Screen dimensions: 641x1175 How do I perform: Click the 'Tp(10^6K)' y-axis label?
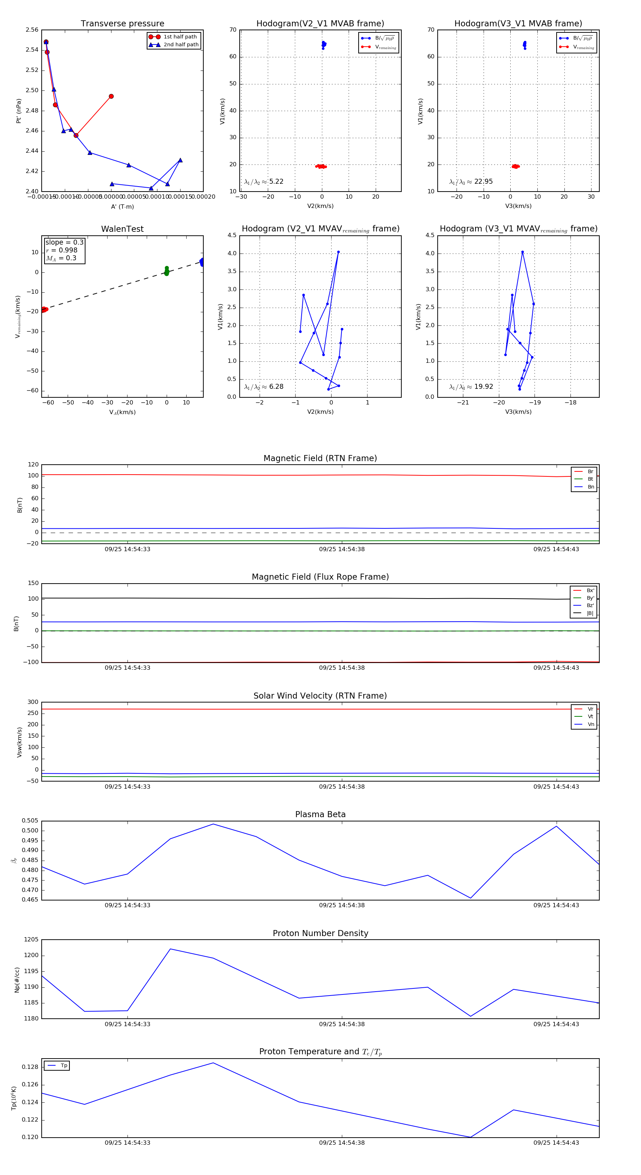point(14,1098)
